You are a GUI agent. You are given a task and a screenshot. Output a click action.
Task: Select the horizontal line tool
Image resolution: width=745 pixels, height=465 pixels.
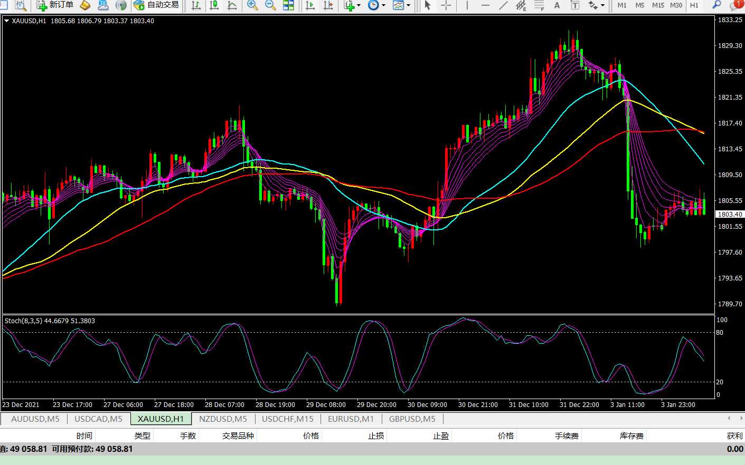coord(485,5)
